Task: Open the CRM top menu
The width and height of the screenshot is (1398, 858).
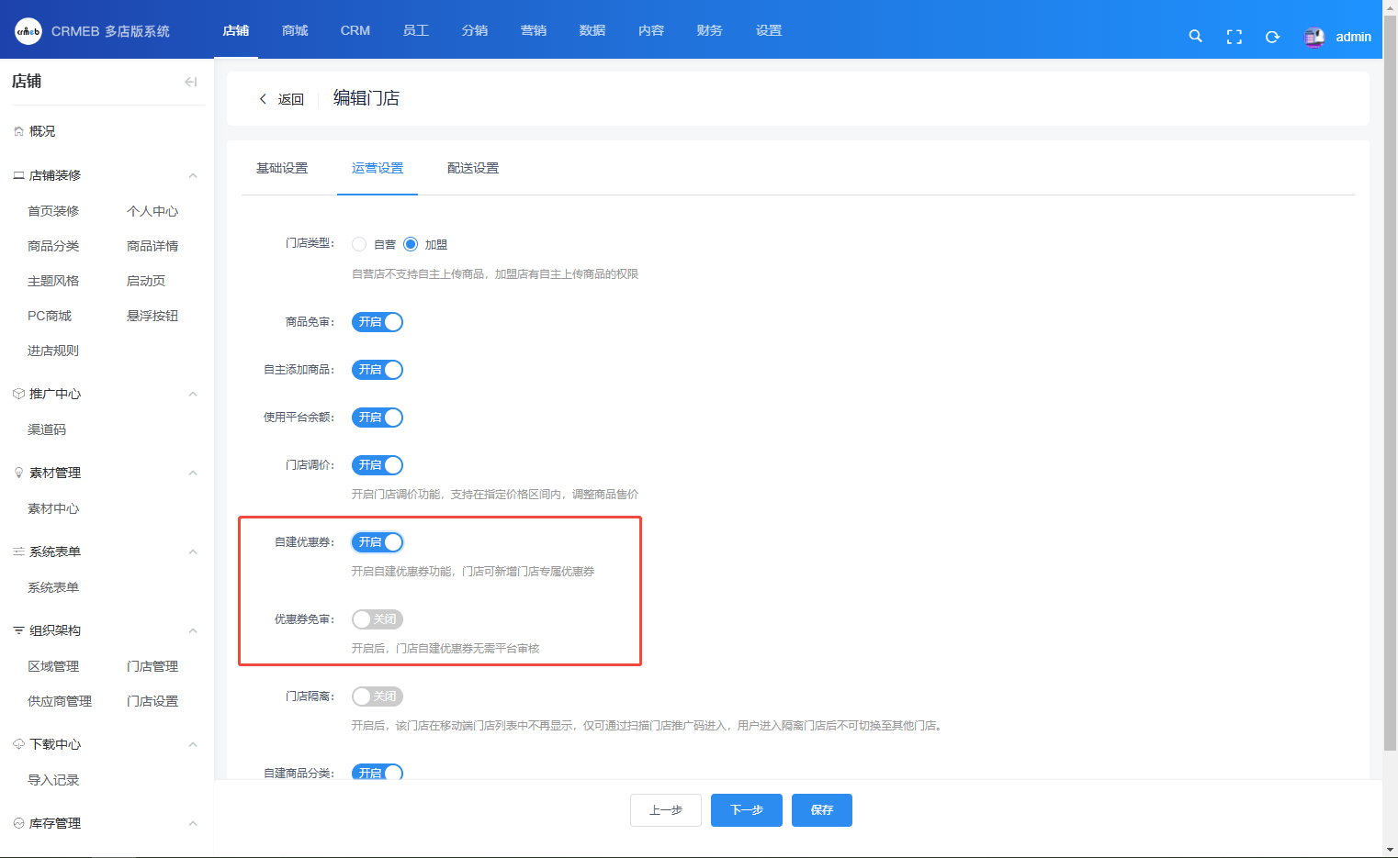Action: pyautogui.click(x=355, y=30)
